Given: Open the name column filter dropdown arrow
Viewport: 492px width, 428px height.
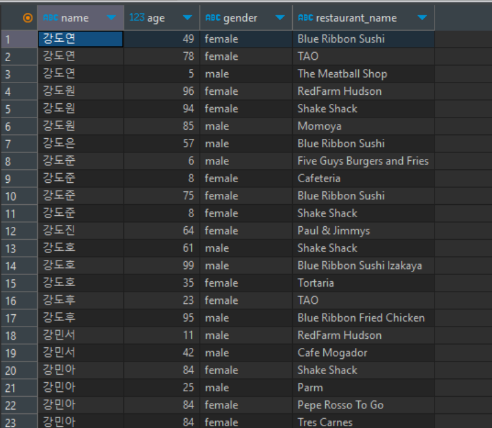Looking at the screenshot, I should tap(111, 18).
